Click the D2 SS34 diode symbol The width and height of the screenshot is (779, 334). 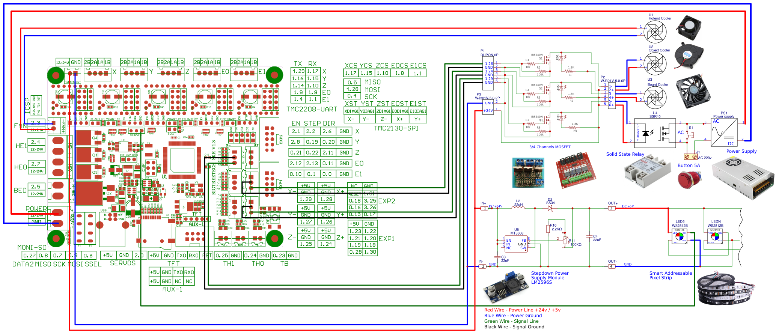click(550, 208)
